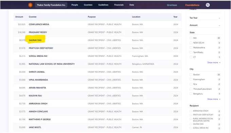Open SCROLL MEDIA INC grantee row
Image resolution: width=231 pixels, height=133 pixels.
pyautogui.click(x=38, y=56)
